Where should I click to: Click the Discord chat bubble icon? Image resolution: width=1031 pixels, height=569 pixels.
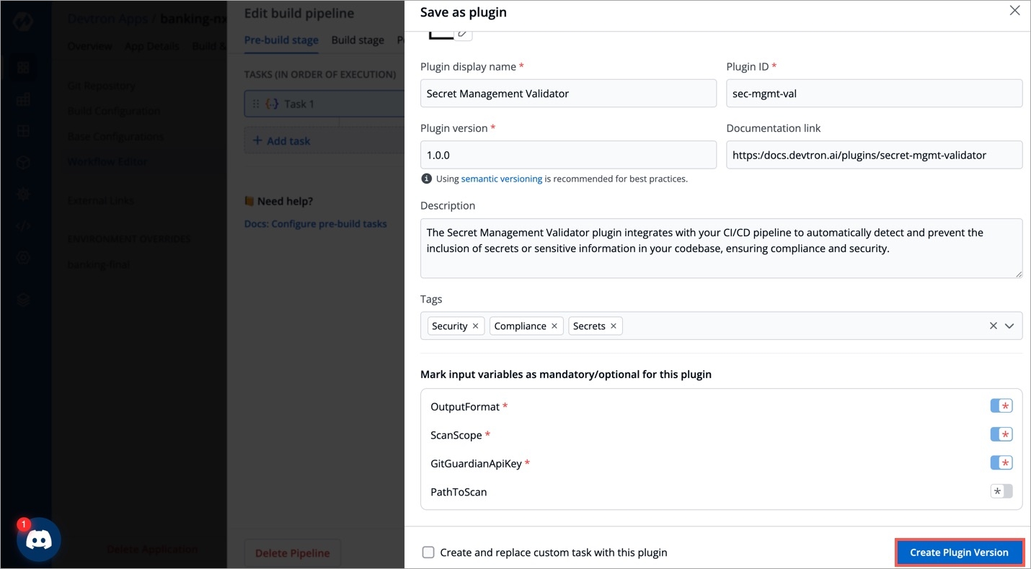(x=39, y=539)
